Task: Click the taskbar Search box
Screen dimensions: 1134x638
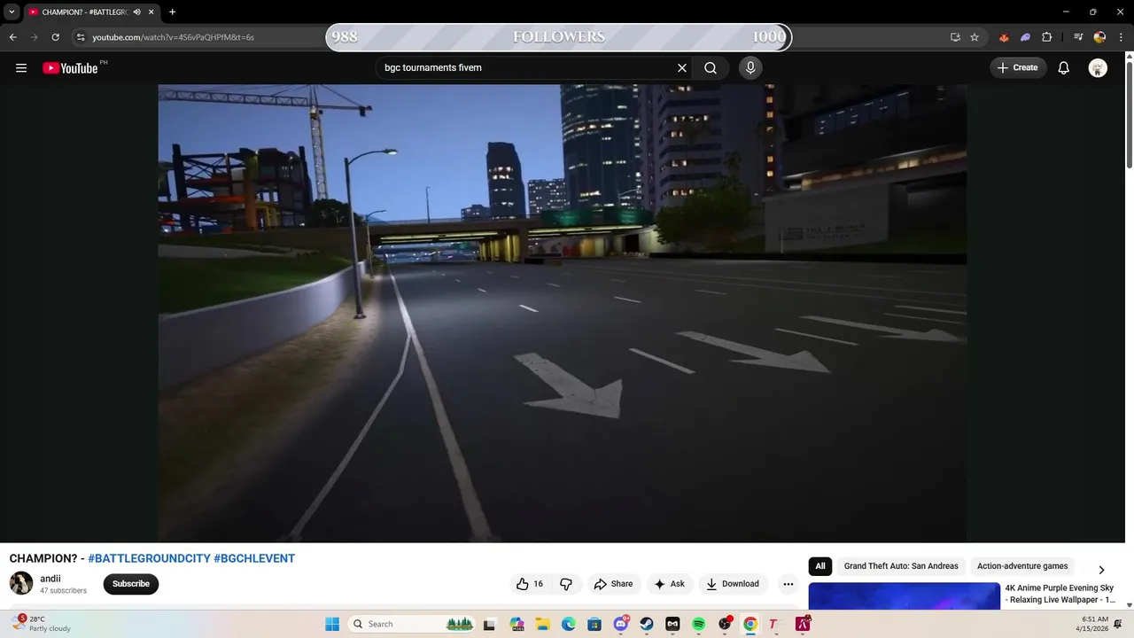Action: (x=412, y=624)
